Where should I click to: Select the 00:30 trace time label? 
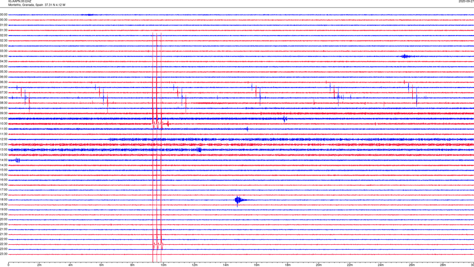(3, 20)
